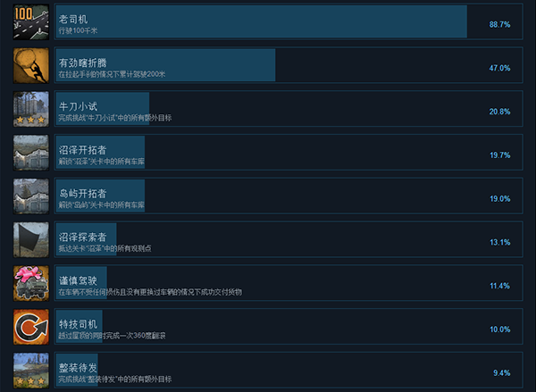Viewport: 536px width, 392px height.
Task: Click the 沼泽探索者 flag achievement icon
Action: [30, 240]
